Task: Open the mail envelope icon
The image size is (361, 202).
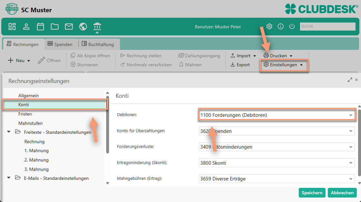Action: point(69,27)
